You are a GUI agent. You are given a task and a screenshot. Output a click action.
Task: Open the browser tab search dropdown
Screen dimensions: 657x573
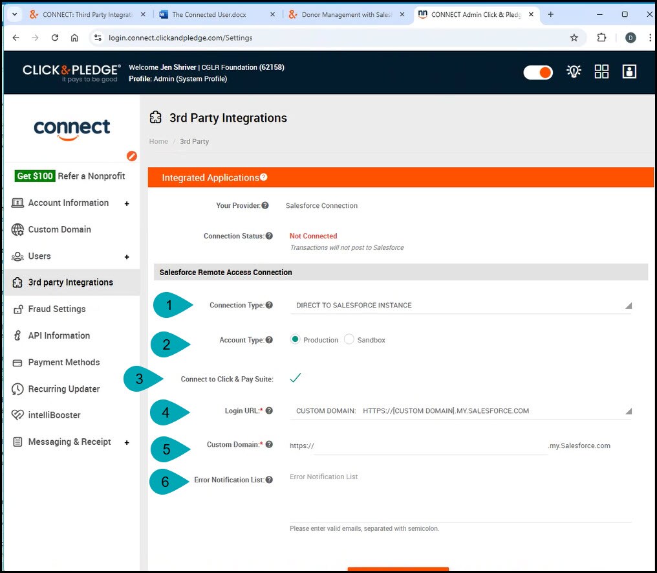tap(15, 14)
